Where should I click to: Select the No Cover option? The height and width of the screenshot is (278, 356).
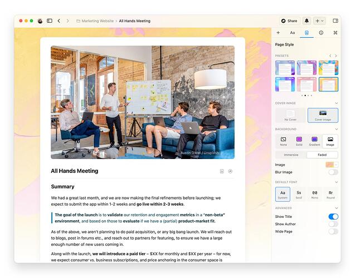click(x=290, y=115)
